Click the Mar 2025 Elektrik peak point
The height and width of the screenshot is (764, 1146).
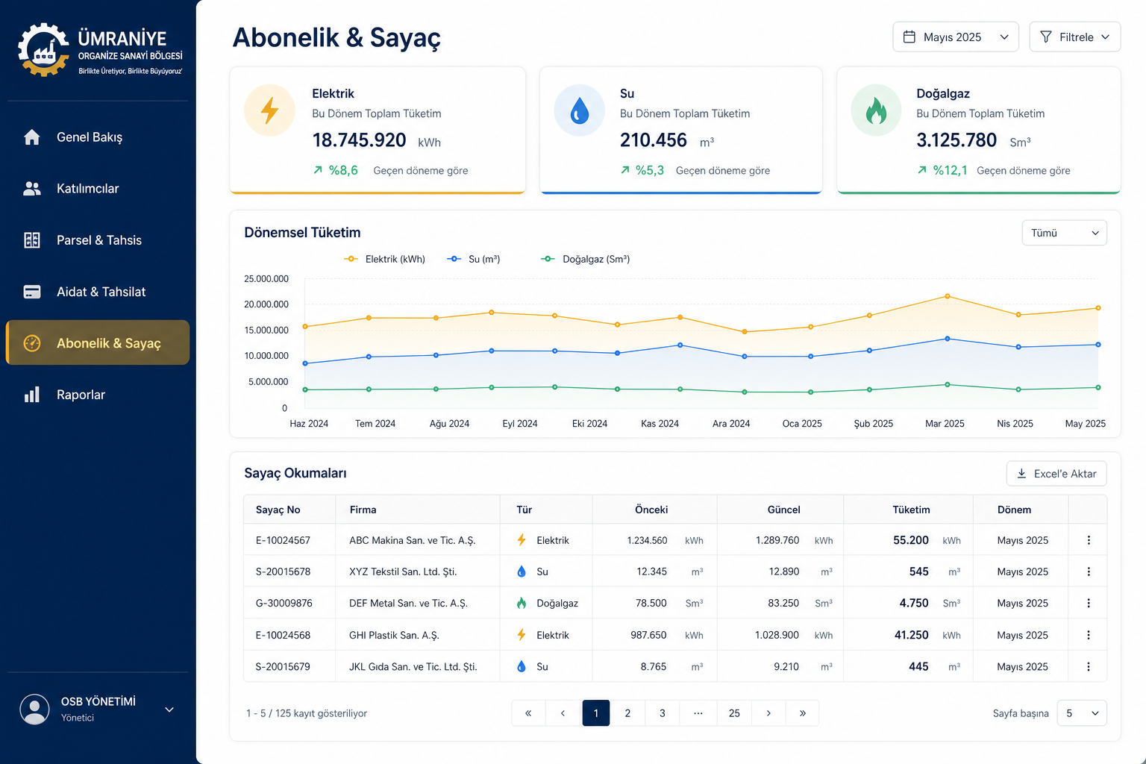[x=948, y=296]
